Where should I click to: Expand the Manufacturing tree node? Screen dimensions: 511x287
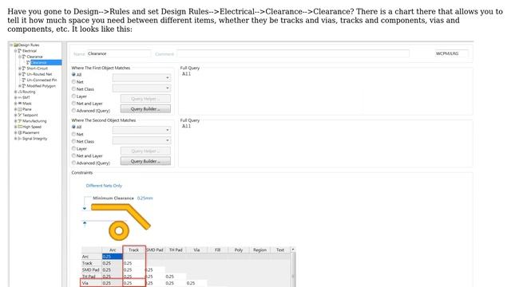pyautogui.click(x=15, y=121)
